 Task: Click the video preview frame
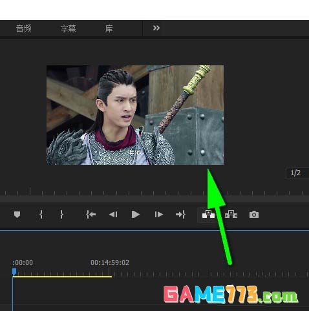point(135,115)
